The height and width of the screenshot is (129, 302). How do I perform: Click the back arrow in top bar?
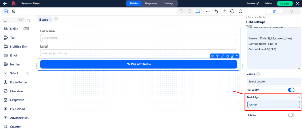click(x=5, y=4)
